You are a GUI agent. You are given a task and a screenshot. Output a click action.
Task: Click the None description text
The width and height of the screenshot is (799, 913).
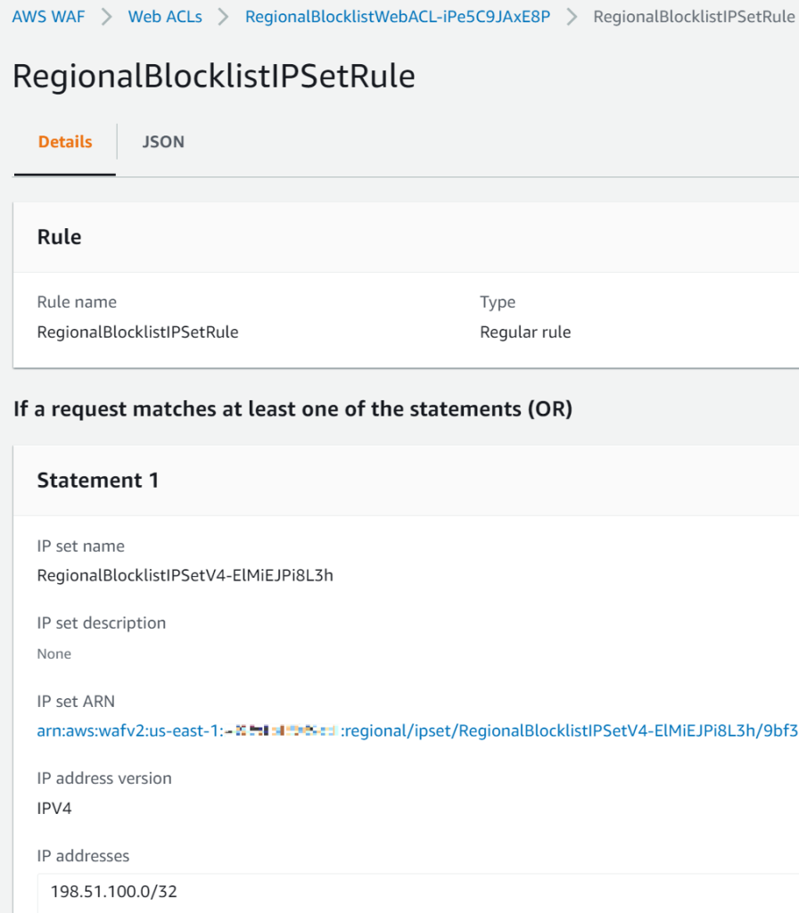[54, 654]
